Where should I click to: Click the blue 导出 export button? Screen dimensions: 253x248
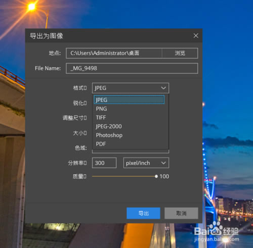[x=143, y=213]
